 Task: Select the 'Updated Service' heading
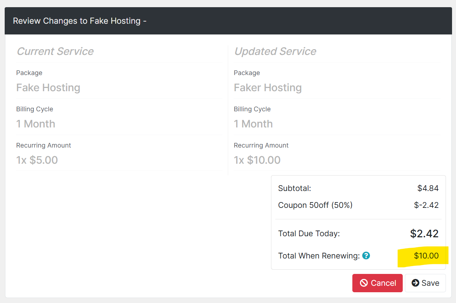275,51
